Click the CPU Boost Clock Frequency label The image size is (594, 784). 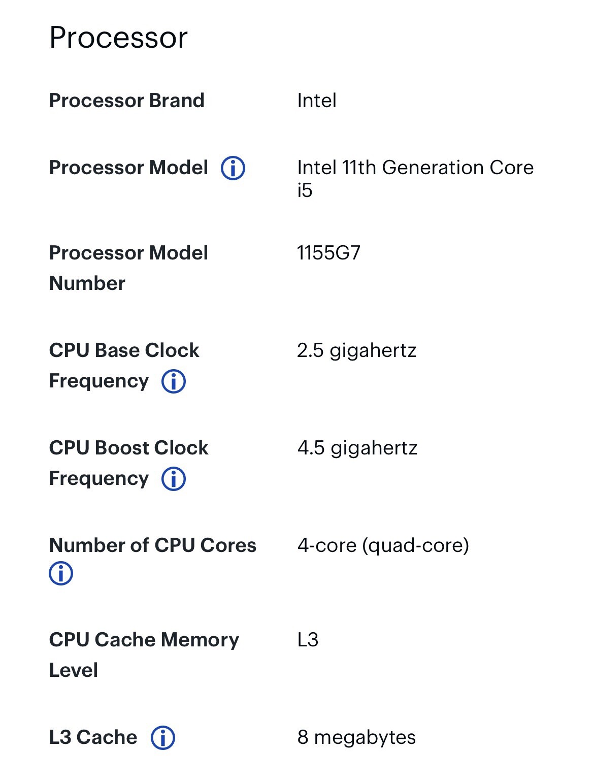(x=128, y=463)
